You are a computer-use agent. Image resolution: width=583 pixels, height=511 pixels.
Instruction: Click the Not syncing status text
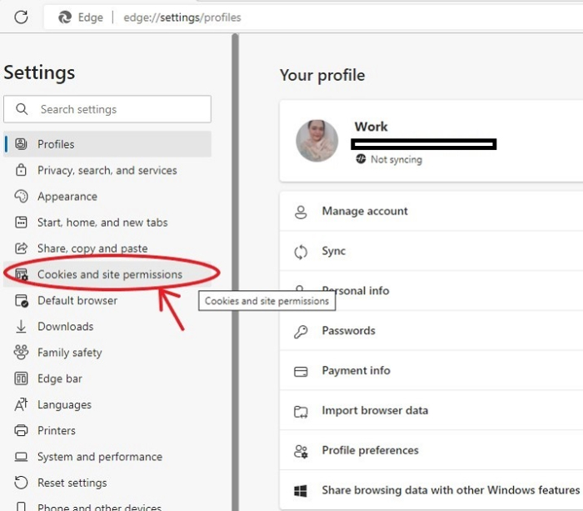(x=396, y=159)
